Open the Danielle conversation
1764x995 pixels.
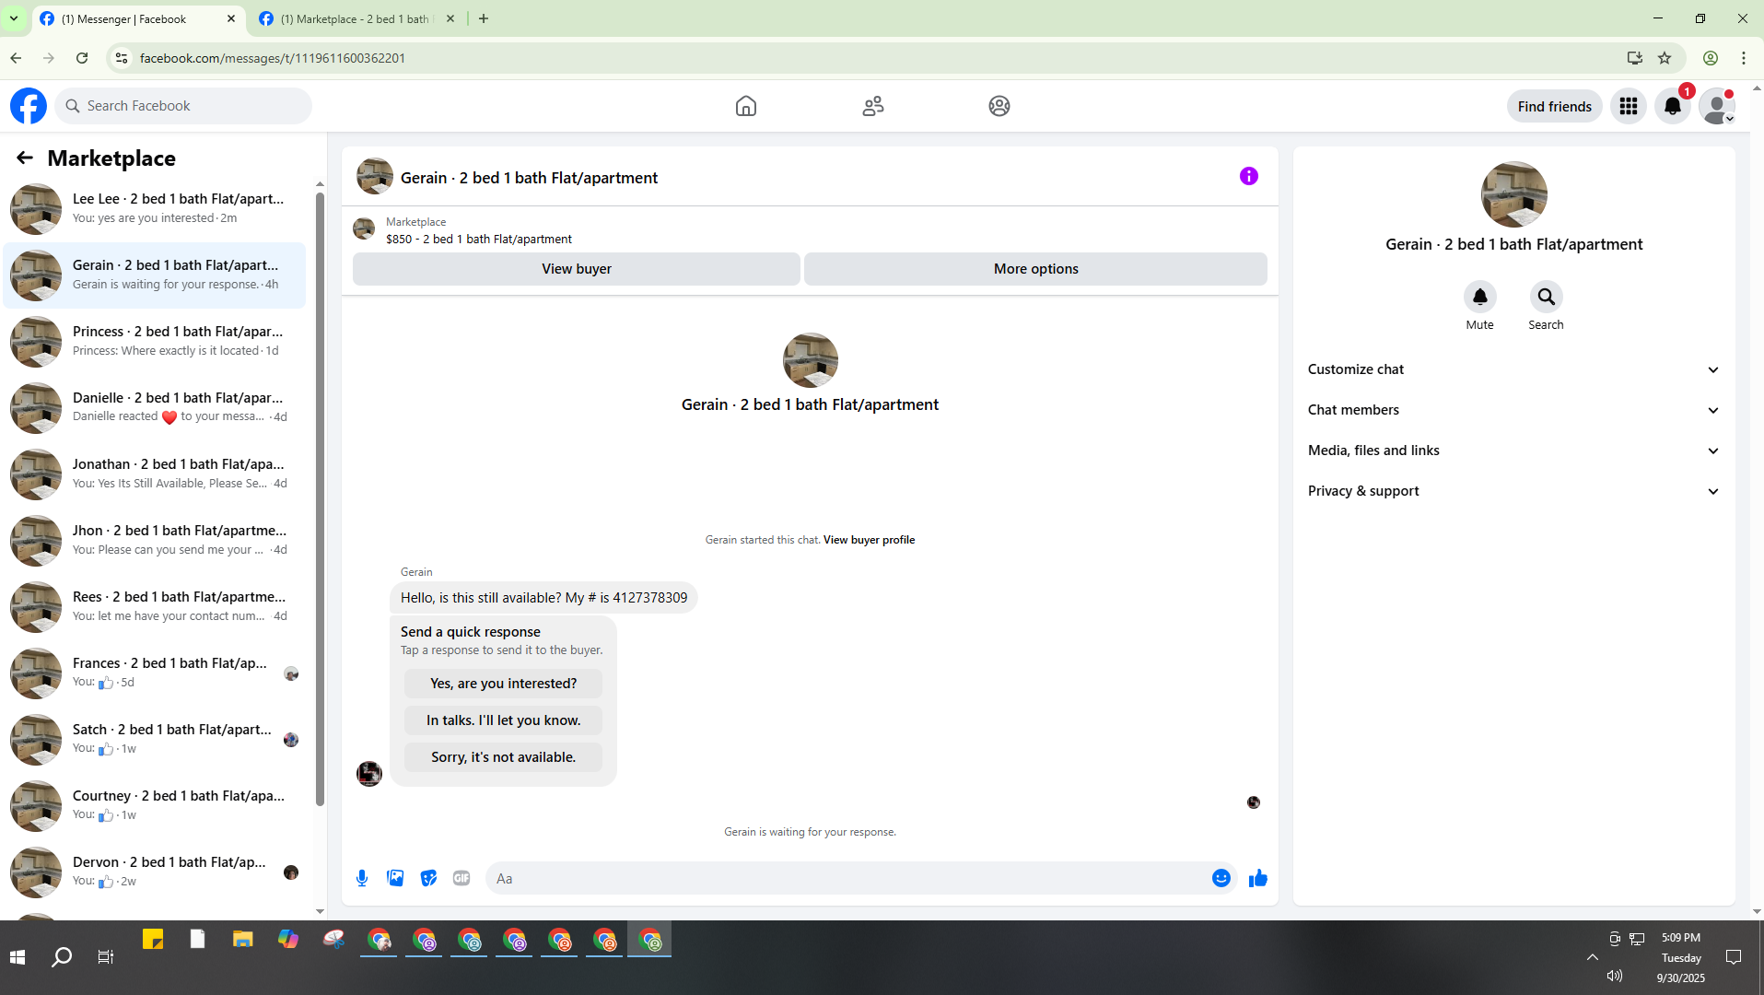click(155, 407)
